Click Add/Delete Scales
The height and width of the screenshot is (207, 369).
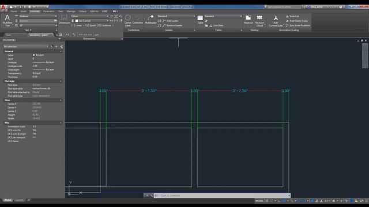coord(296,21)
